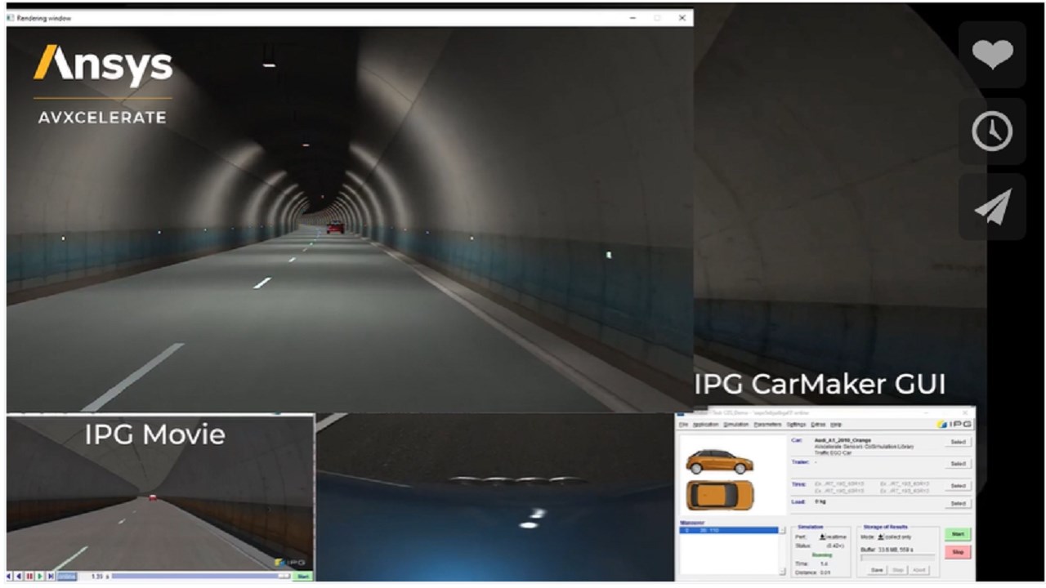Viewport: 1046px width, 588px height.
Task: Click Select button for Tires
Action: pyautogui.click(x=959, y=486)
